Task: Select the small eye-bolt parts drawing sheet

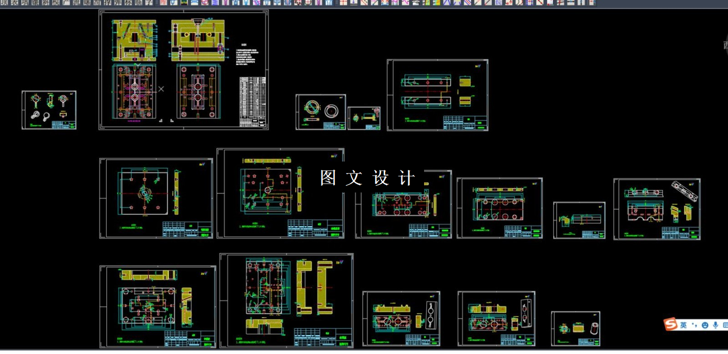Action: [49, 110]
